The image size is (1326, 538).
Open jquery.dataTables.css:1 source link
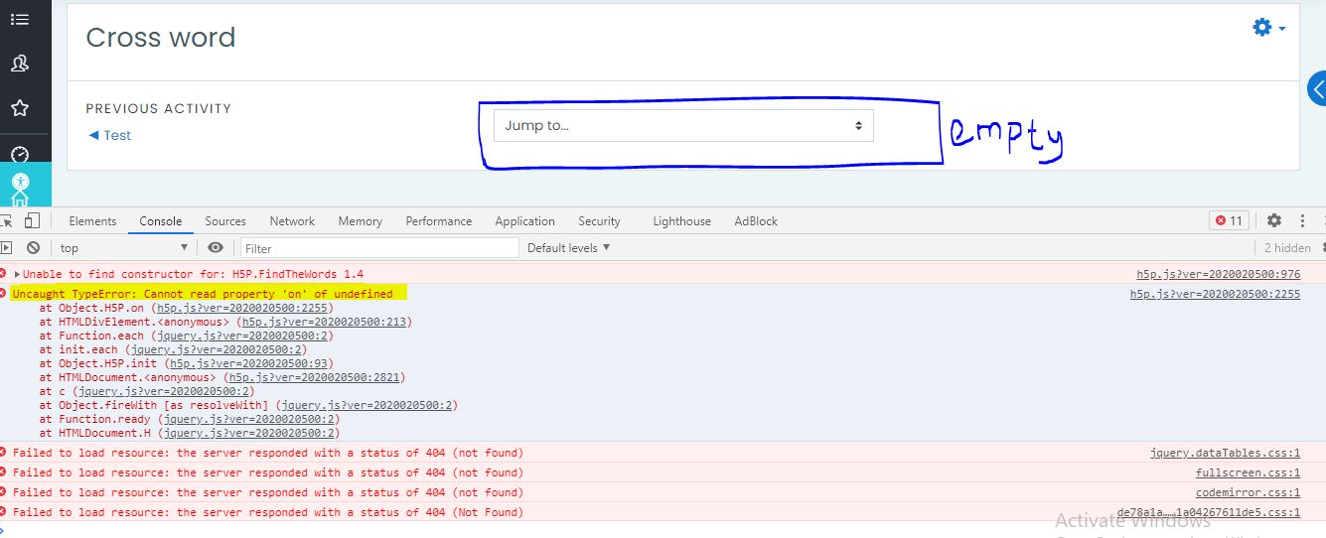point(1225,453)
